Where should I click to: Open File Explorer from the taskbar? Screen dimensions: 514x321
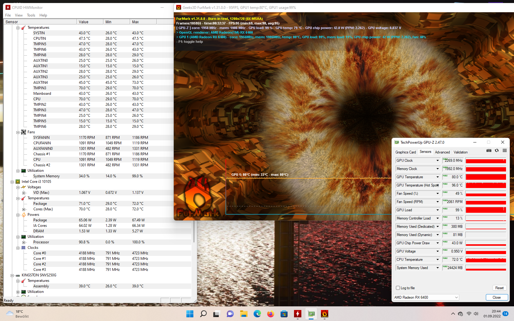click(244, 314)
